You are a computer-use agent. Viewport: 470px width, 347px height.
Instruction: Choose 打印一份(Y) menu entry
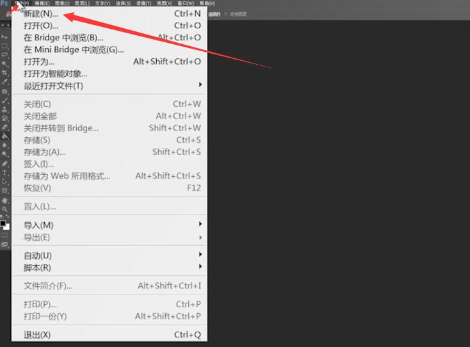pyautogui.click(x=109, y=316)
